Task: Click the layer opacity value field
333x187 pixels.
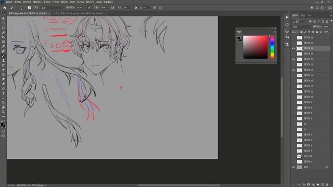Action: [x=327, y=26]
